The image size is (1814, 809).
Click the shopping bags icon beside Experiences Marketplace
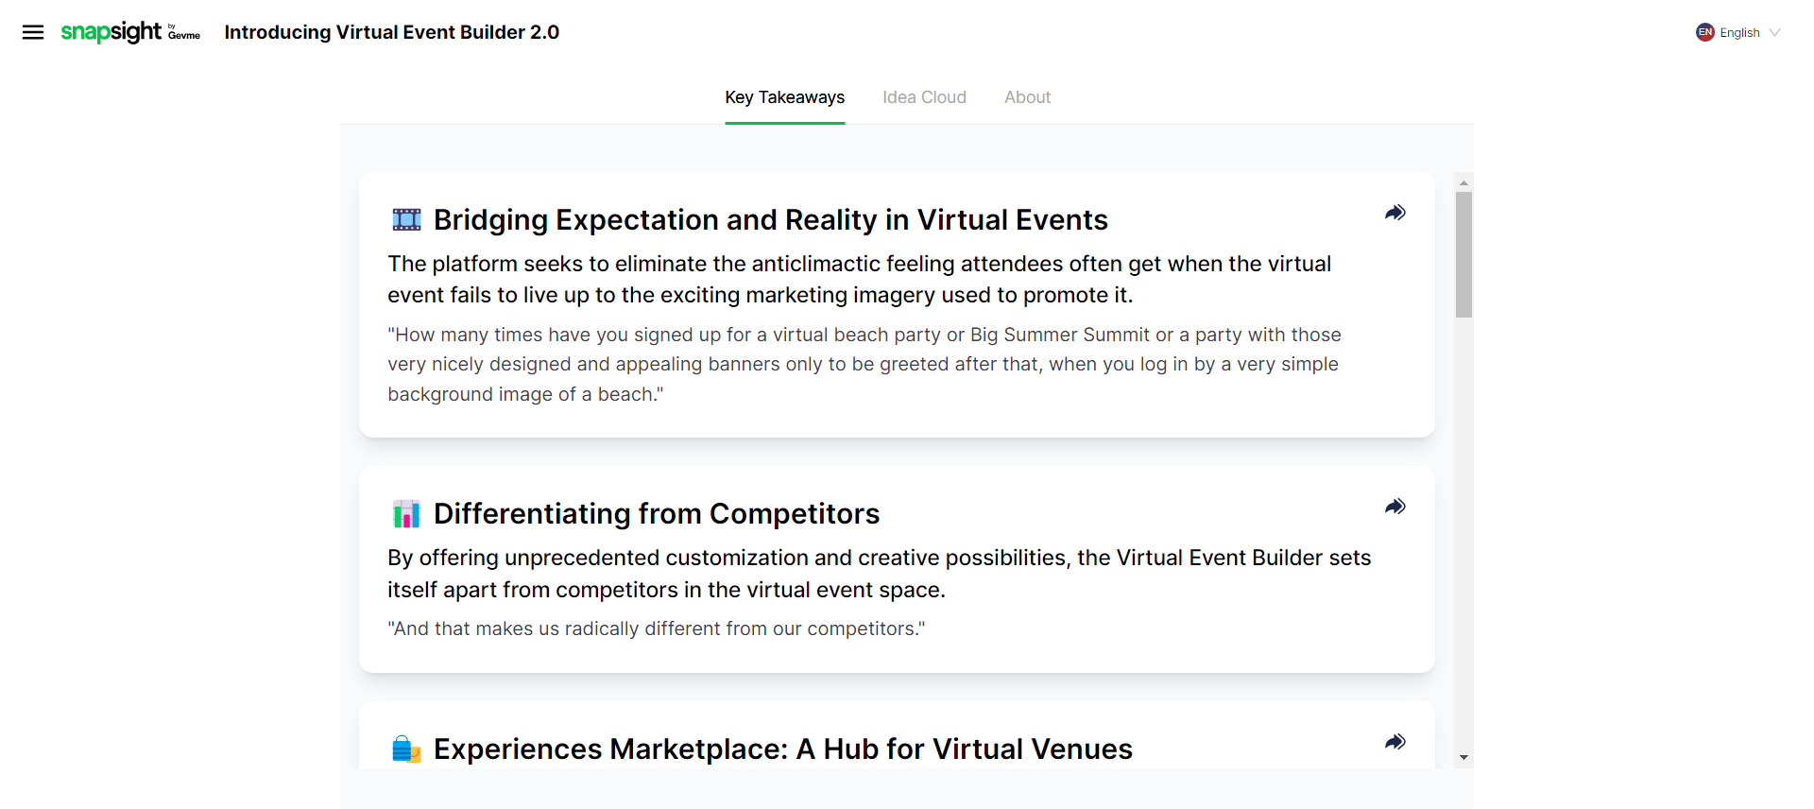406,749
